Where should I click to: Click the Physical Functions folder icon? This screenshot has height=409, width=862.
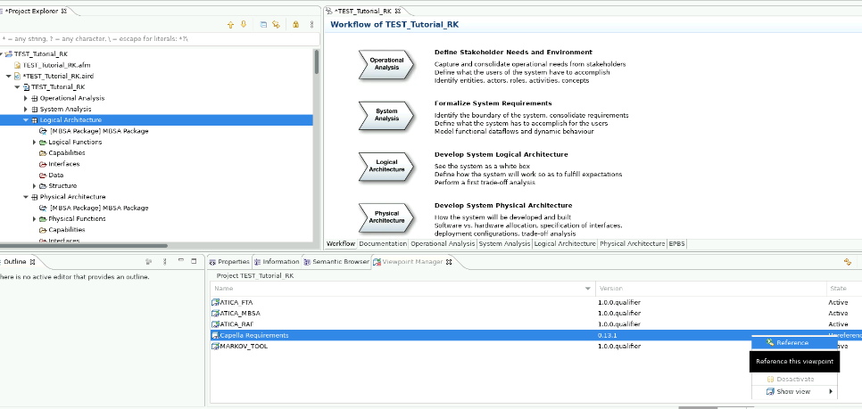click(x=43, y=219)
